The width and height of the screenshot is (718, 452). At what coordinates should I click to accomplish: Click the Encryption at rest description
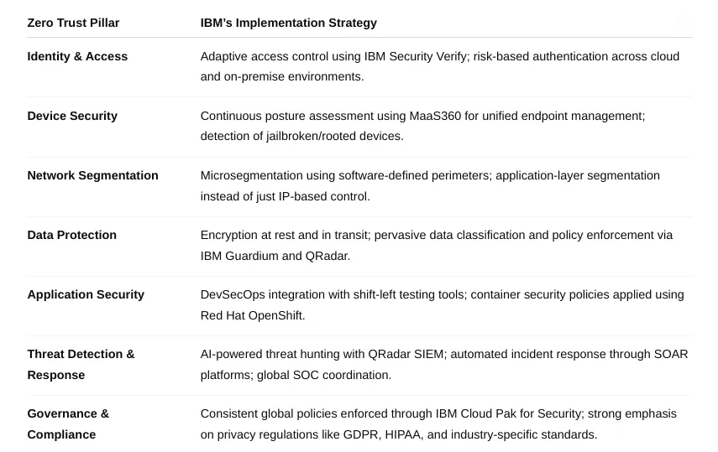tap(437, 245)
